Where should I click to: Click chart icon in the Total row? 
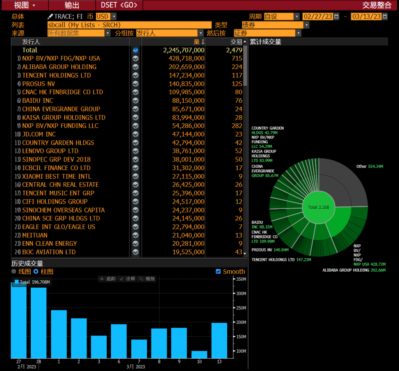coord(135,50)
